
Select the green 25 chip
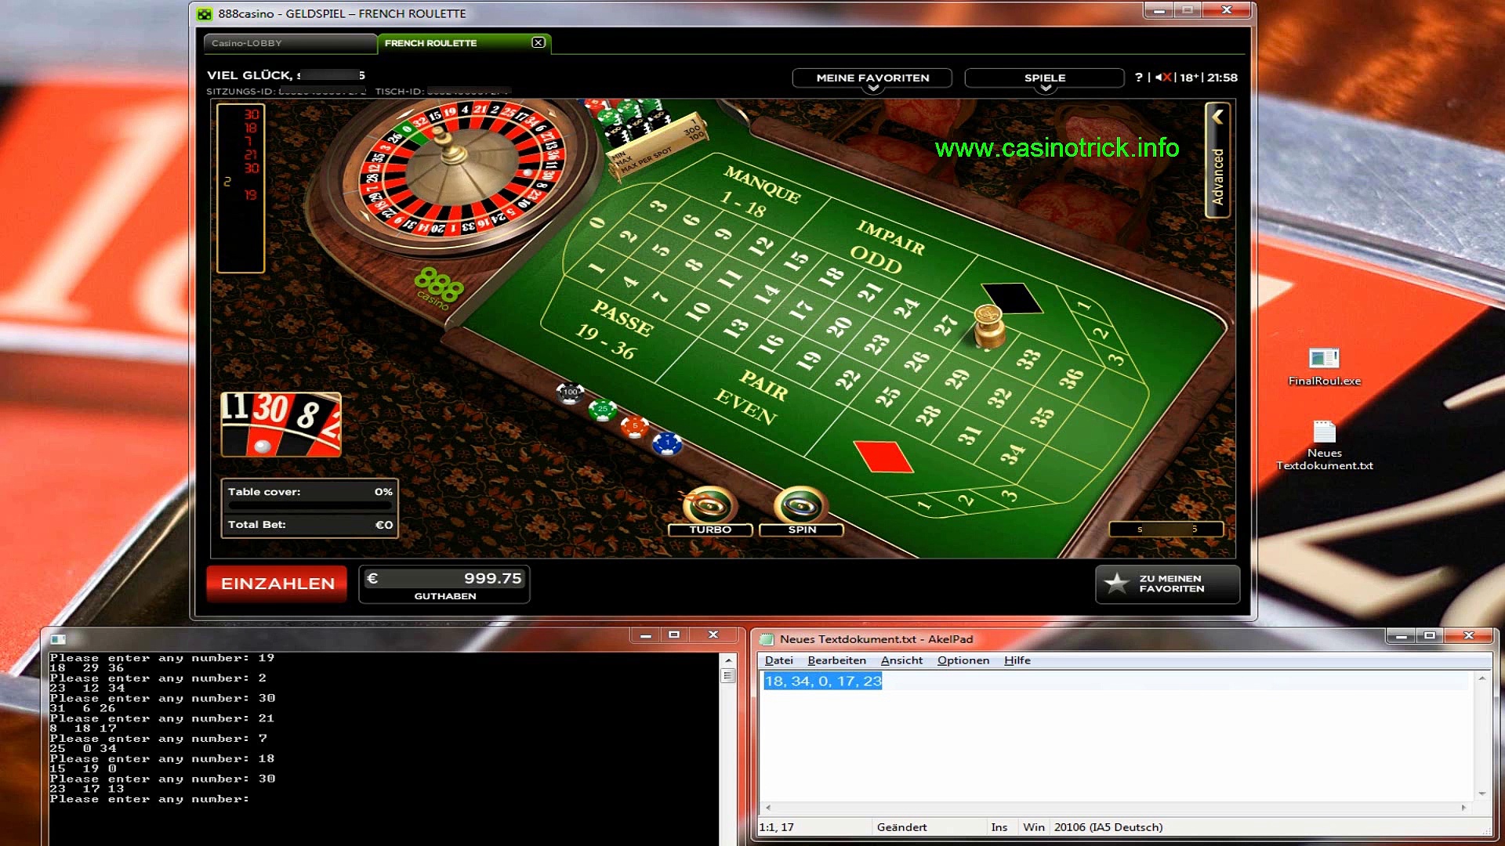(x=602, y=410)
